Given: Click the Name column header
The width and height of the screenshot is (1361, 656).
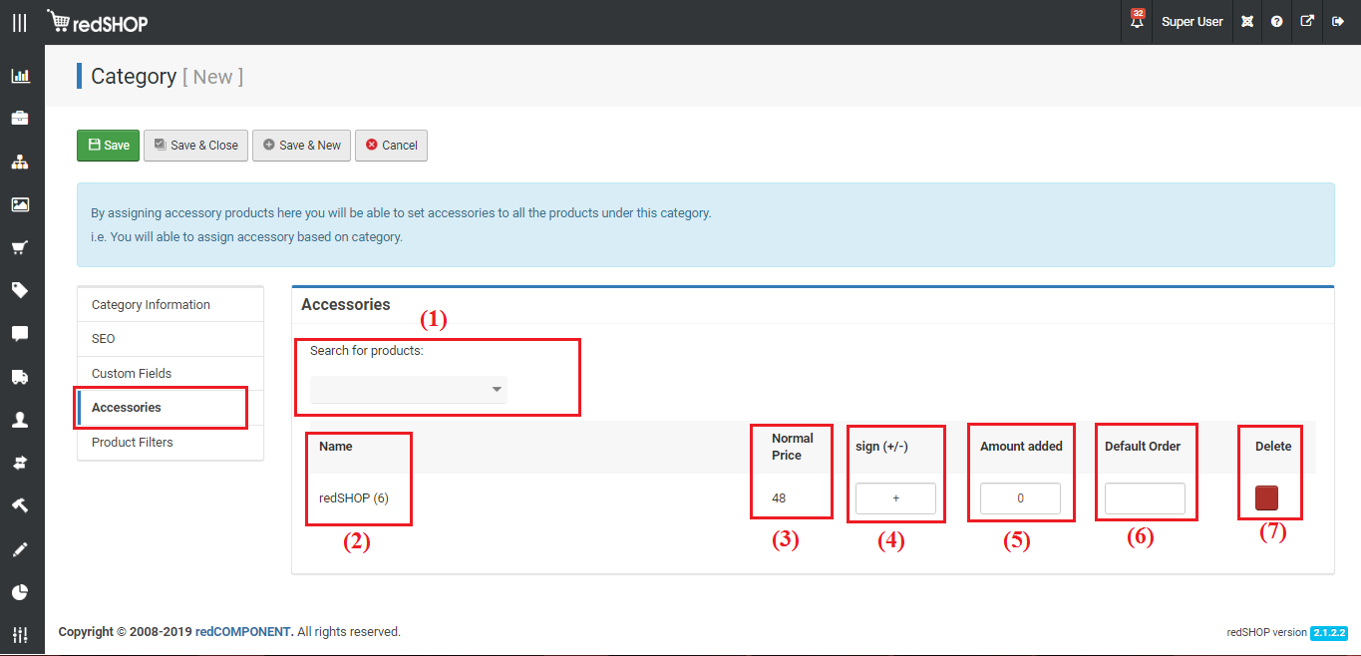Looking at the screenshot, I should (x=336, y=447).
